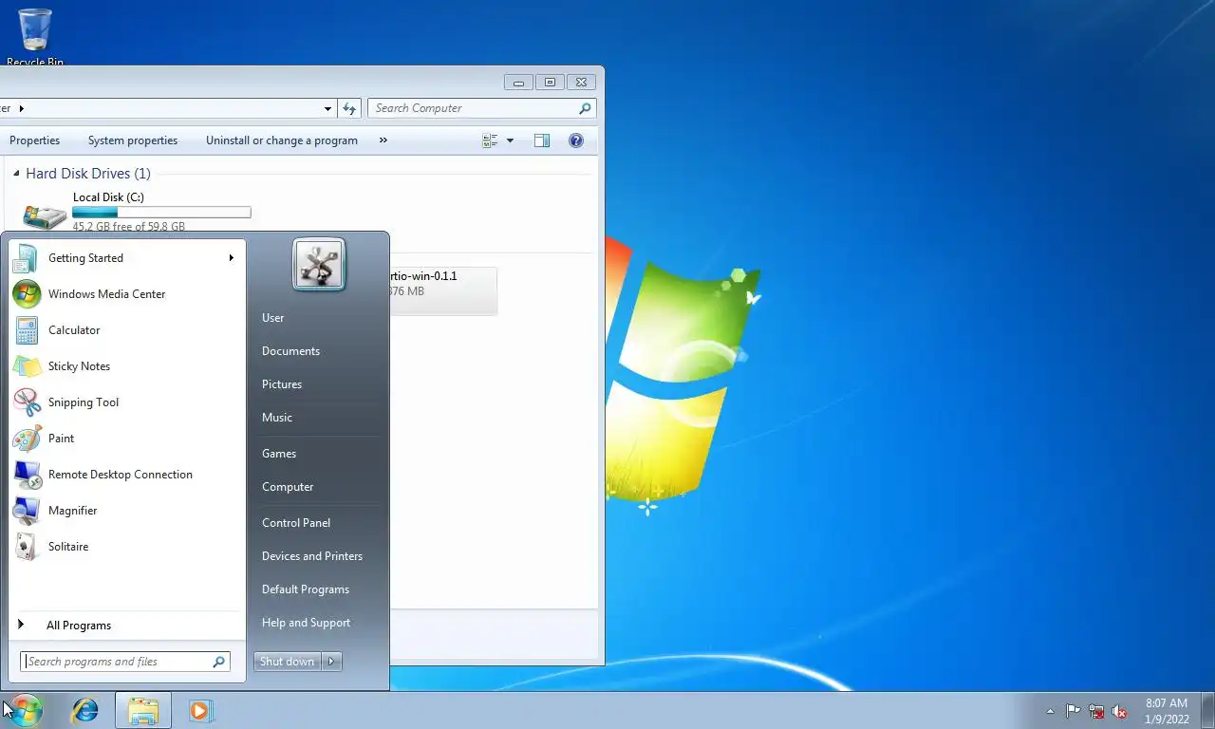Image resolution: width=1215 pixels, height=729 pixels.
Task: Toggle the preview pane icon
Action: coord(542,140)
